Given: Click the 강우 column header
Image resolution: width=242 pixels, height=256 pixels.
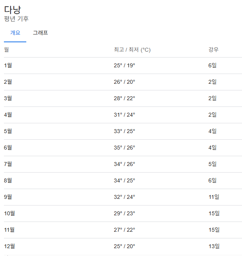Looking at the screenshot, I should (213, 49).
